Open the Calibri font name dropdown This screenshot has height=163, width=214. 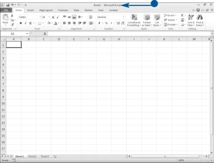tap(39, 17)
